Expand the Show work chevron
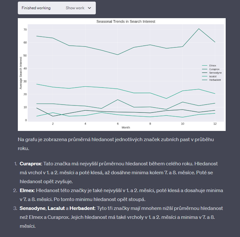This screenshot has width=240, height=237. click(89, 8)
